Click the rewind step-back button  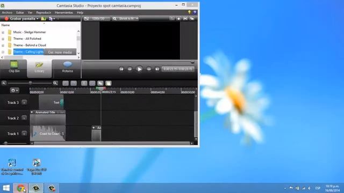point(130,69)
